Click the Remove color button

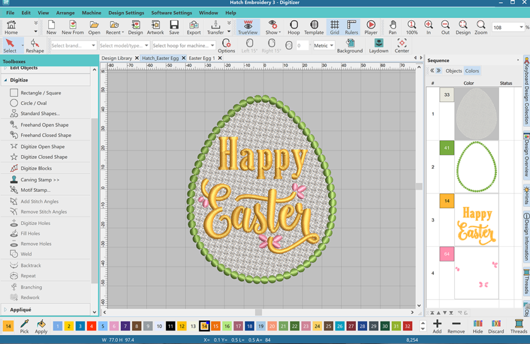[x=456, y=326]
